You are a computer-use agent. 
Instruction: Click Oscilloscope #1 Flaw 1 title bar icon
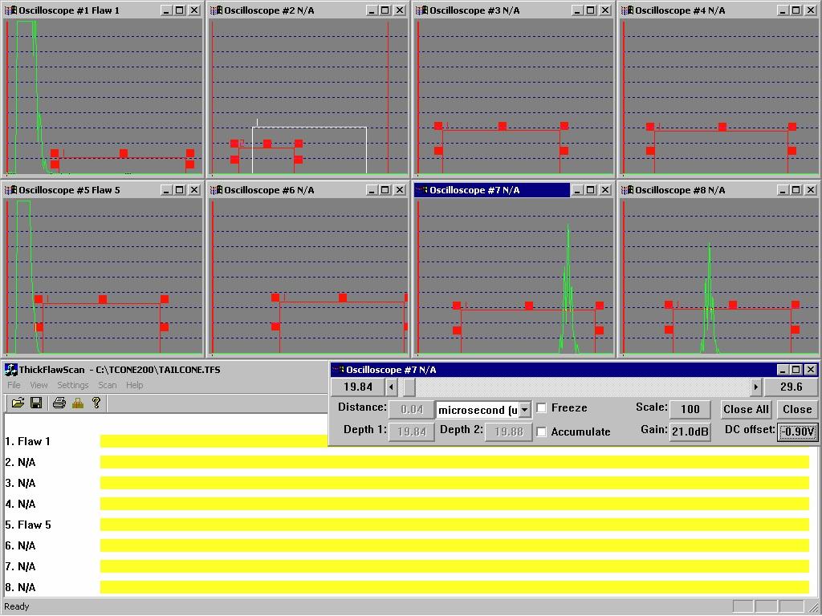(10, 10)
